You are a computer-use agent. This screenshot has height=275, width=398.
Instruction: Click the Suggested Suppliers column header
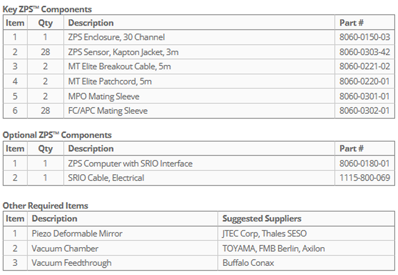262,219
